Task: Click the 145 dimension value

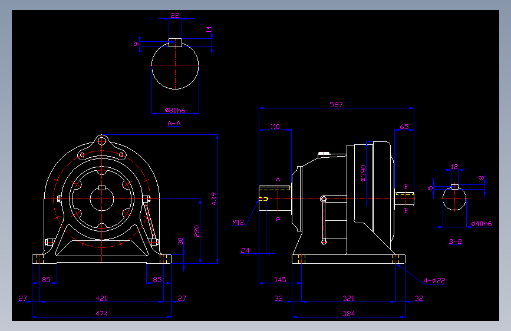Action: click(280, 280)
